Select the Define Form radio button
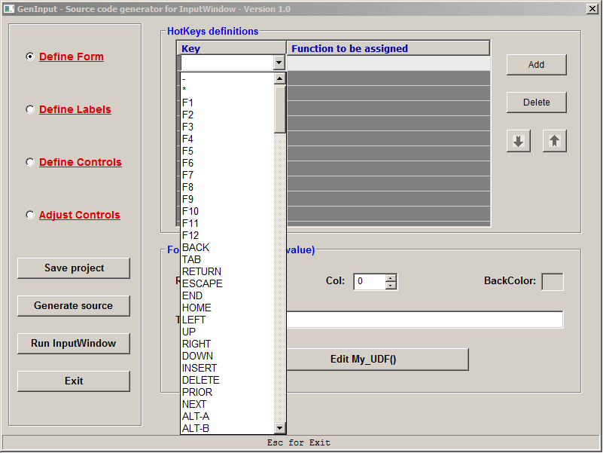This screenshot has width=603, height=453. click(30, 57)
